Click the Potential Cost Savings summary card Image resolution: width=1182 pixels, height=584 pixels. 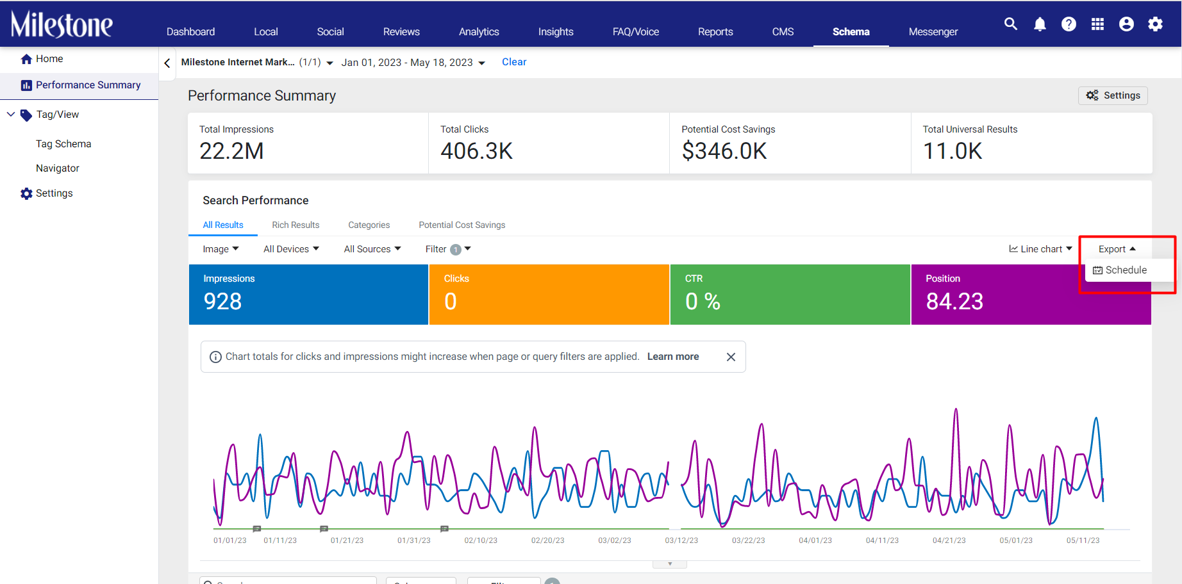pos(790,143)
